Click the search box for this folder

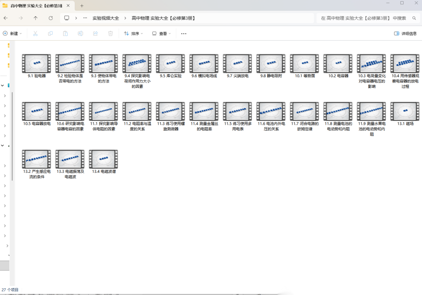coord(363,18)
